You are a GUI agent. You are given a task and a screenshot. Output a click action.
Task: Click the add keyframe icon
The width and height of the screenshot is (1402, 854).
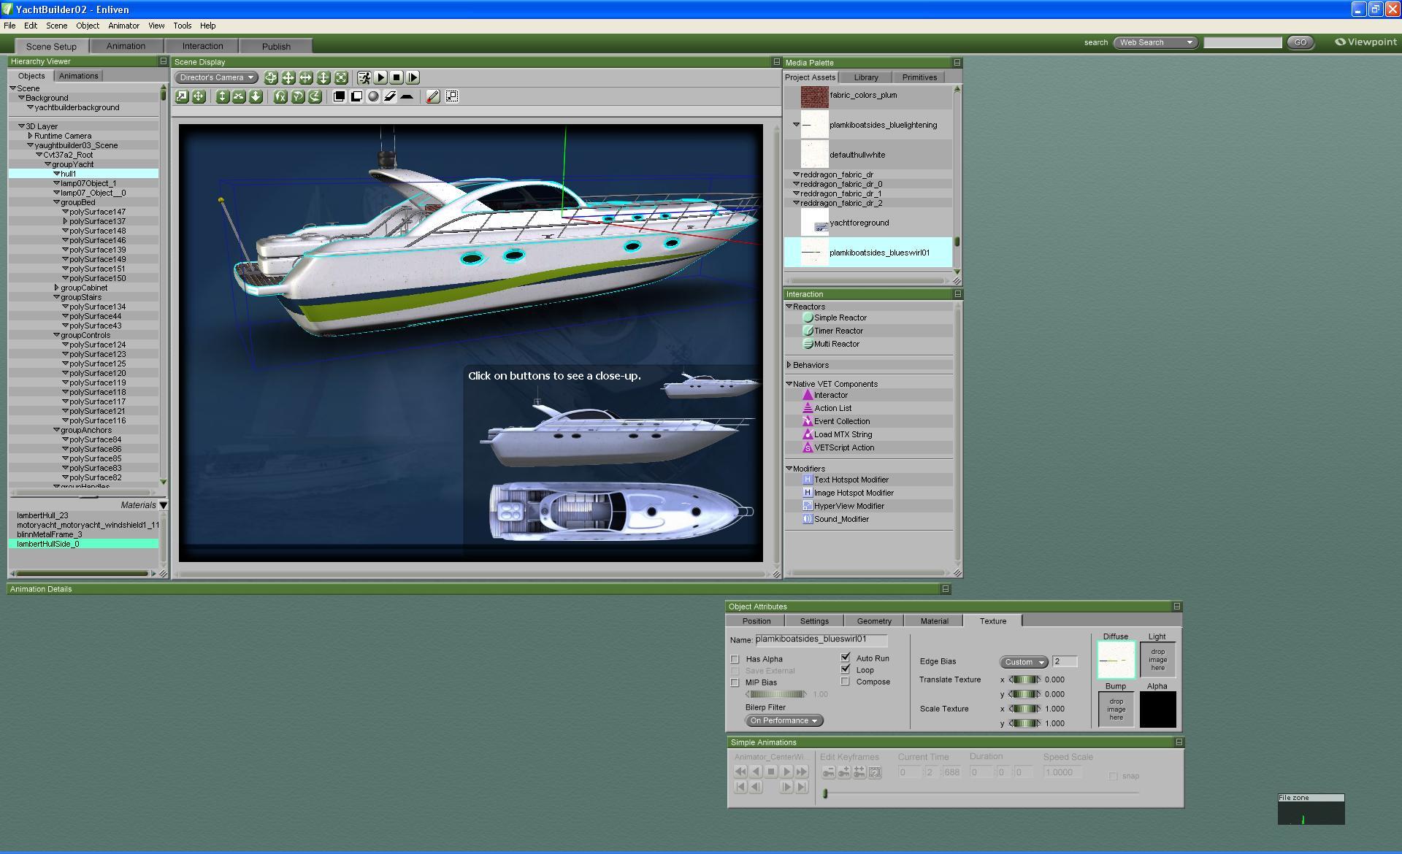[x=844, y=772]
